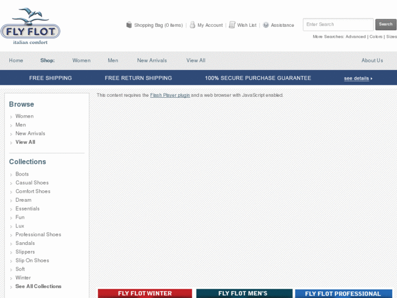
Task: Open the Colors search link
Action: pyautogui.click(x=376, y=37)
